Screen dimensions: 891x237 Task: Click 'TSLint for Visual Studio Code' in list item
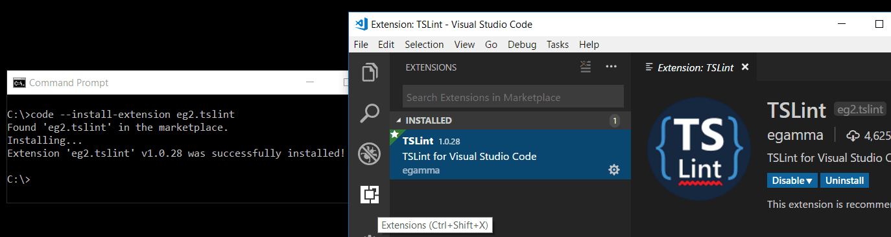click(x=469, y=157)
